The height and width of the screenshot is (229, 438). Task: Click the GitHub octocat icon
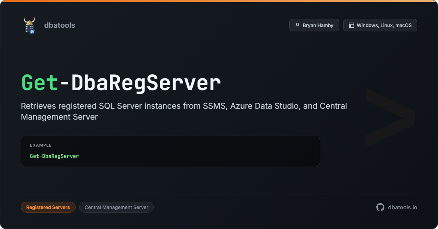click(x=380, y=207)
